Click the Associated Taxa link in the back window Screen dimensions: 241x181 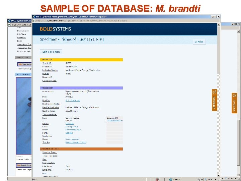click(x=24, y=45)
